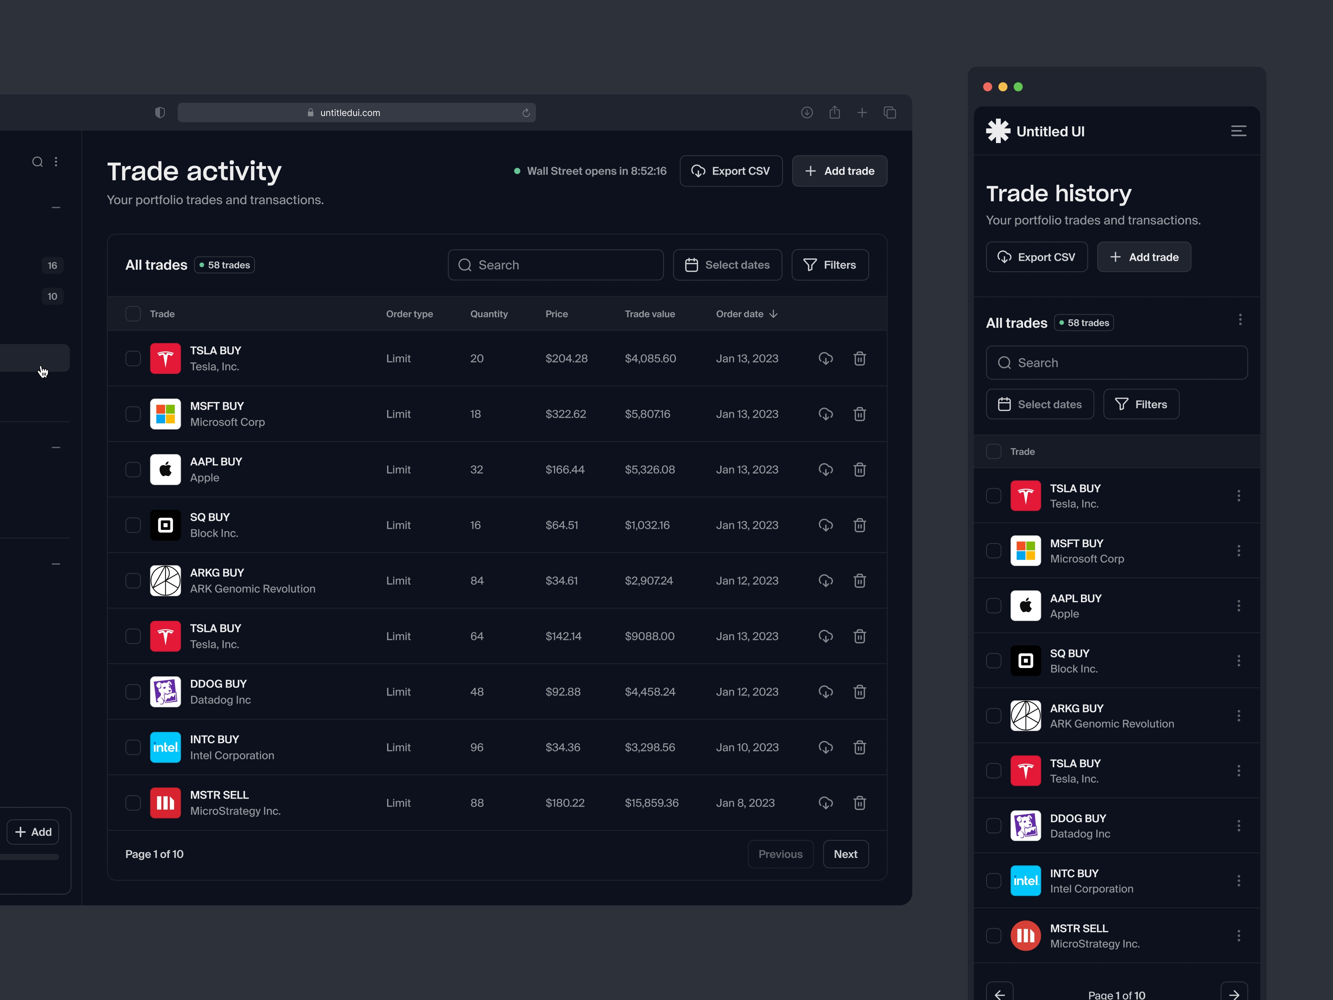Open browser downloads icon

(807, 113)
